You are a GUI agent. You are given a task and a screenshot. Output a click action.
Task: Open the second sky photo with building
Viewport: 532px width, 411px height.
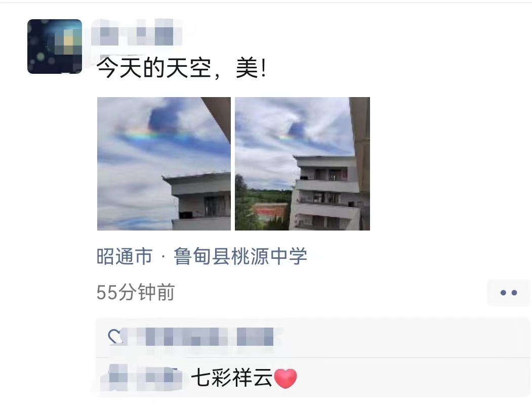pos(302,164)
